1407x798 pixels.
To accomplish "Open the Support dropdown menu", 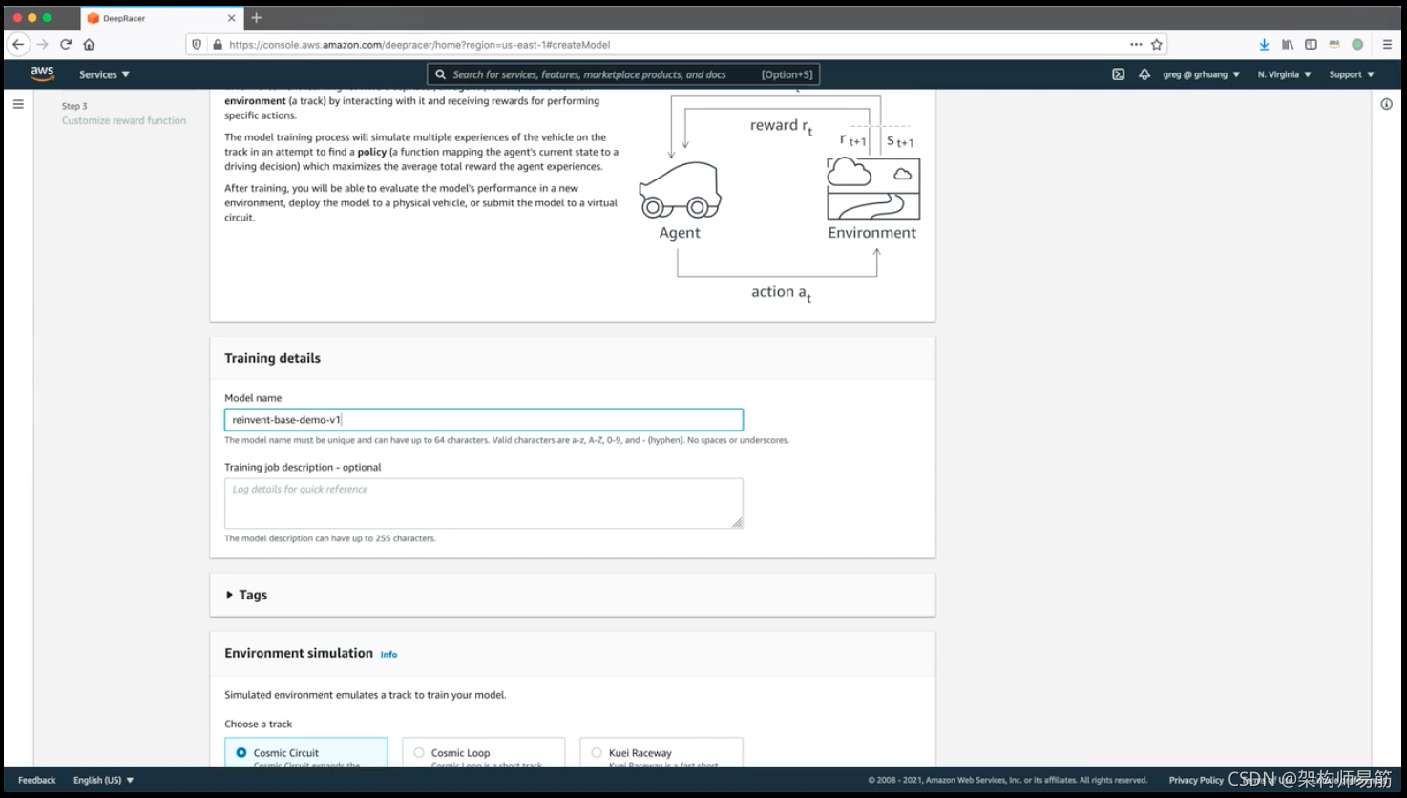I will click(x=1352, y=74).
